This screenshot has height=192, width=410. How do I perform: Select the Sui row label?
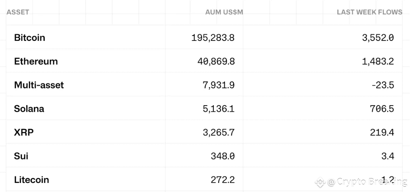coord(21,156)
